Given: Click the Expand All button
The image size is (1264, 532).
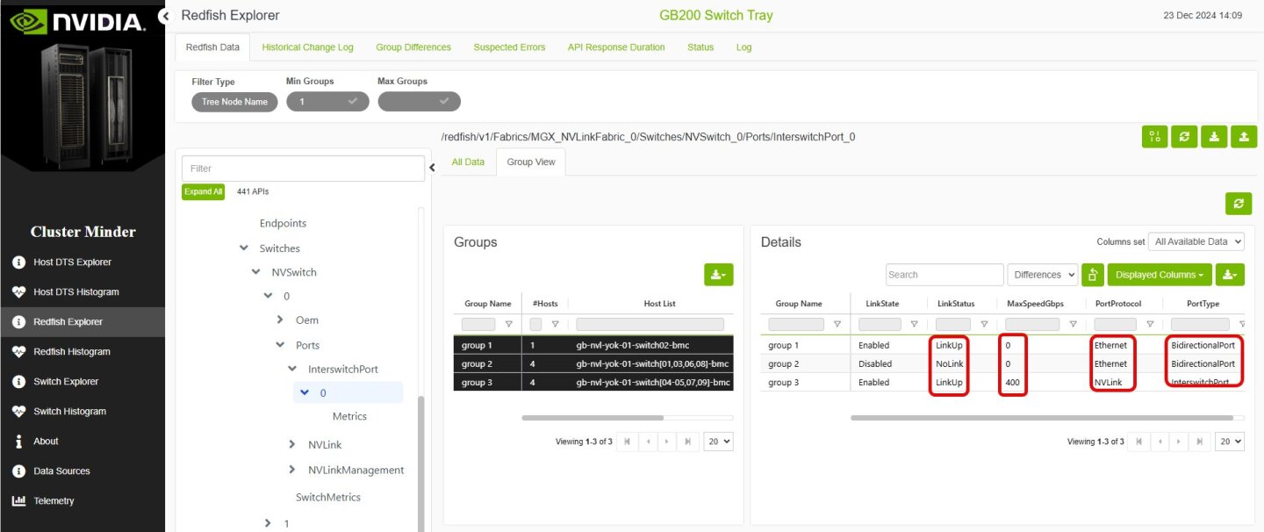Looking at the screenshot, I should (203, 191).
